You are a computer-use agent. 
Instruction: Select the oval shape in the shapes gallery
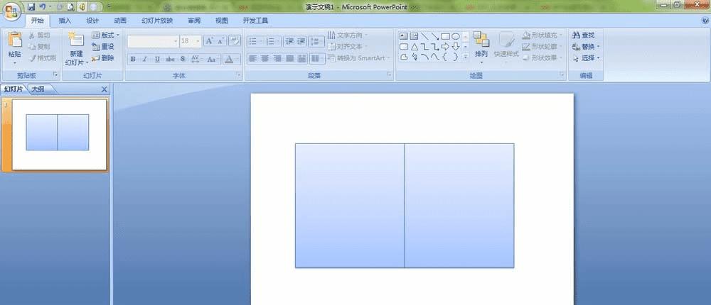456,36
